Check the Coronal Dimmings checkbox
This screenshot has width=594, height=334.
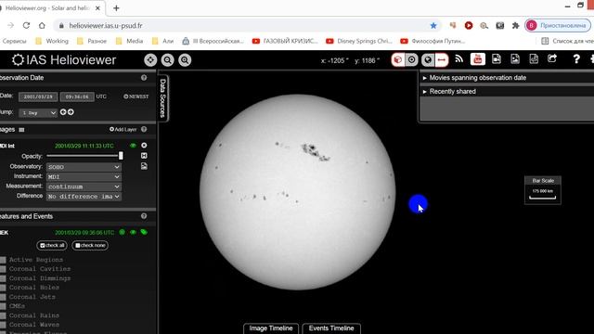[3, 278]
